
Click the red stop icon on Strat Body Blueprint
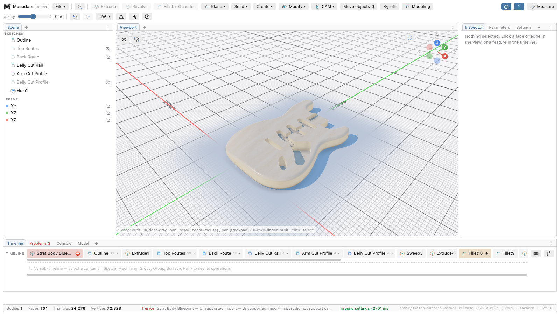coord(78,254)
